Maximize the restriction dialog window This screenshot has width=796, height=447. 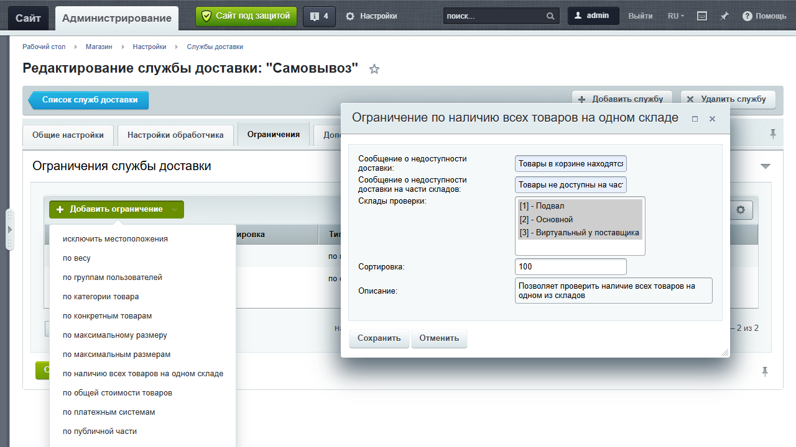point(695,119)
